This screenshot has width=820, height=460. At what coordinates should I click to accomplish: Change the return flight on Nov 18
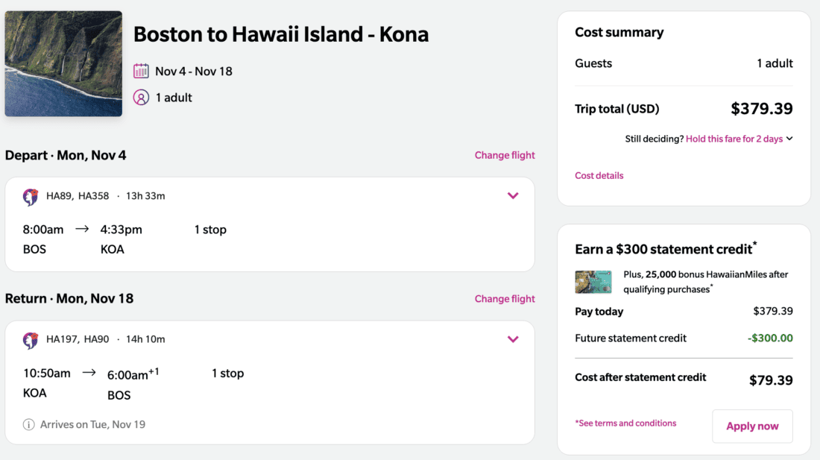point(505,299)
